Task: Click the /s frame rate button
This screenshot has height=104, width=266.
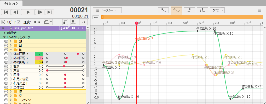Action: coord(83,22)
